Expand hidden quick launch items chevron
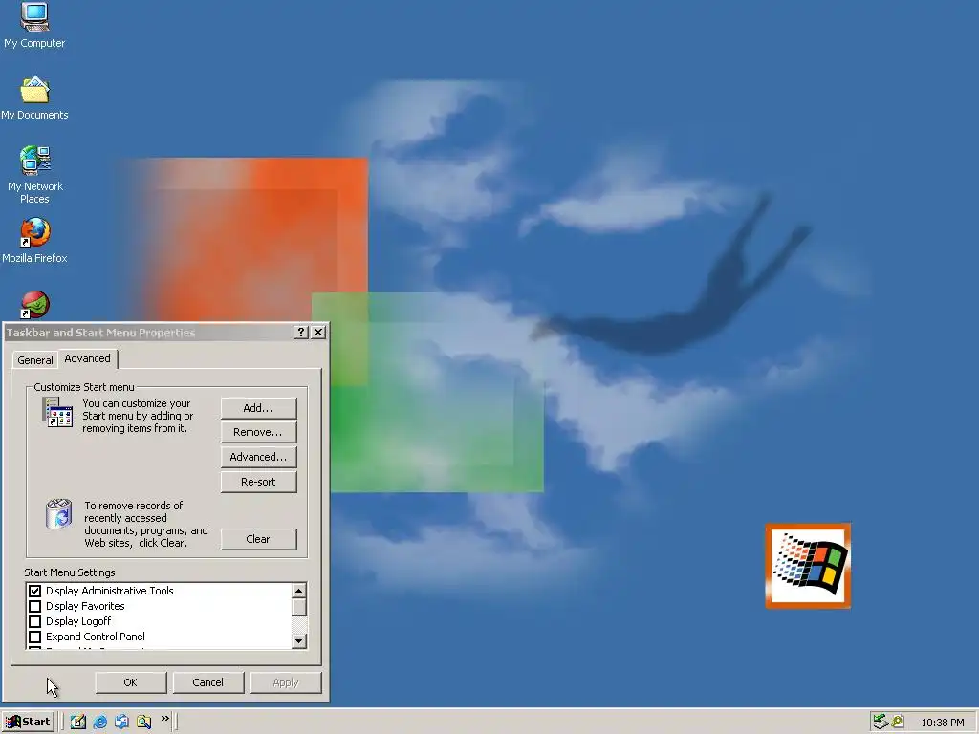 point(164,719)
